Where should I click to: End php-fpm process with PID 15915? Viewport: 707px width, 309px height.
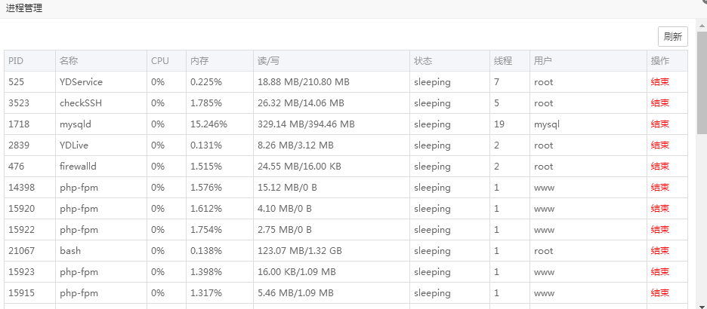pyautogui.click(x=659, y=292)
